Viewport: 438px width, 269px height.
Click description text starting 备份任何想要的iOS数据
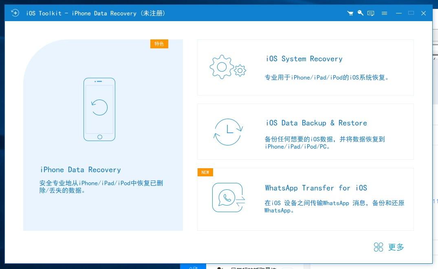tap(325, 143)
